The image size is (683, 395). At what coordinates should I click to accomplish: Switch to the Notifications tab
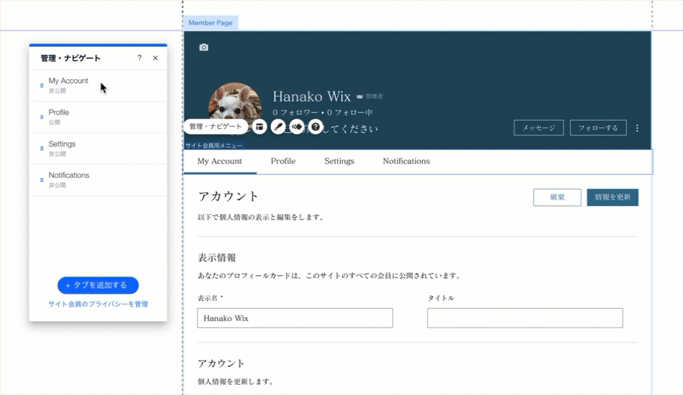coord(406,162)
